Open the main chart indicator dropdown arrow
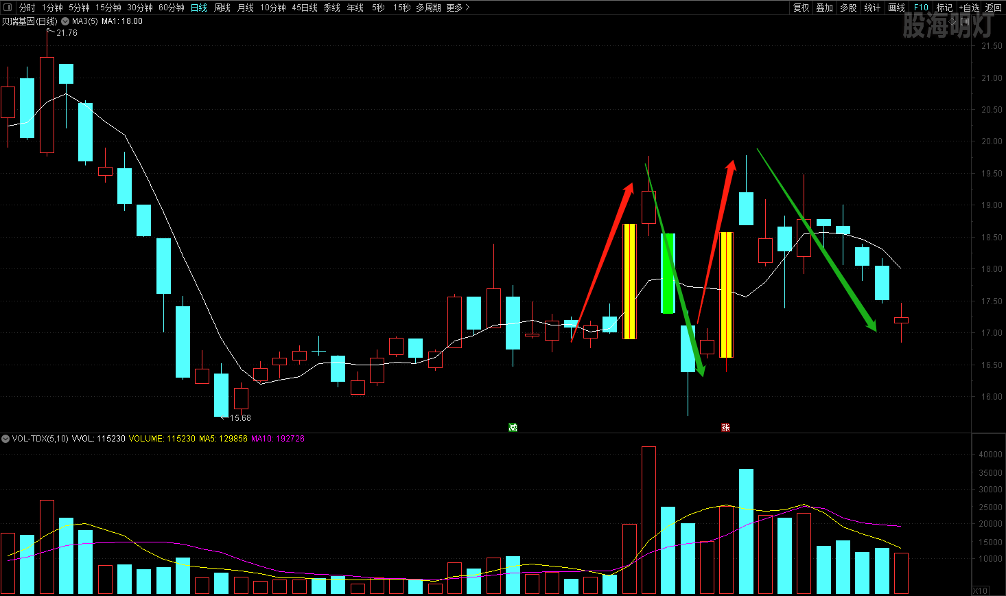 pos(65,21)
